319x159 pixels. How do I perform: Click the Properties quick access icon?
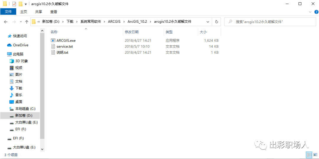(14, 4)
